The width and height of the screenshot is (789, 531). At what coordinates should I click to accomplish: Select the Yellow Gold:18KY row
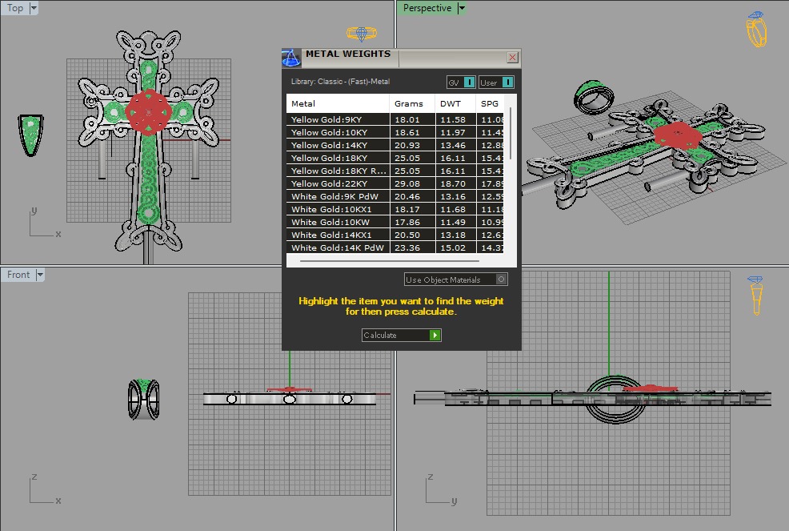tap(395, 159)
